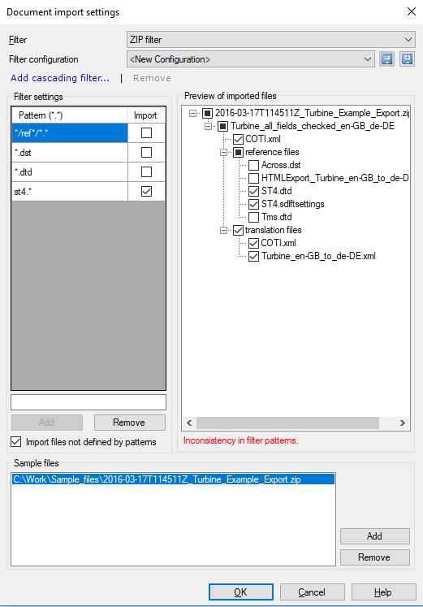This screenshot has height=607, width=423.
Task: Open the Filter dropdown showing ZIP filter
Action: point(271,40)
